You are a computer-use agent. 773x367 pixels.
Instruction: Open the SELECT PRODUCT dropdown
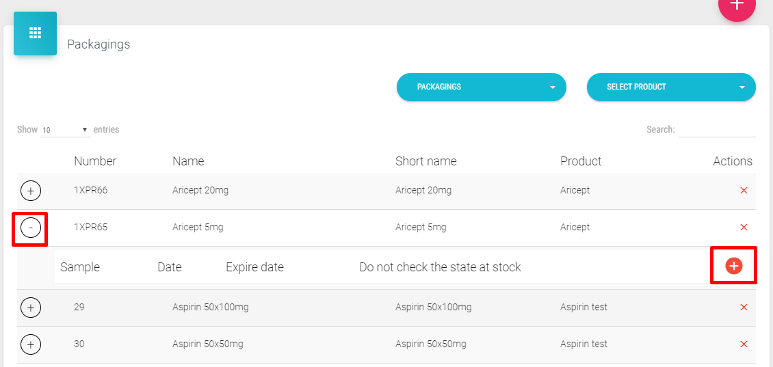point(670,87)
